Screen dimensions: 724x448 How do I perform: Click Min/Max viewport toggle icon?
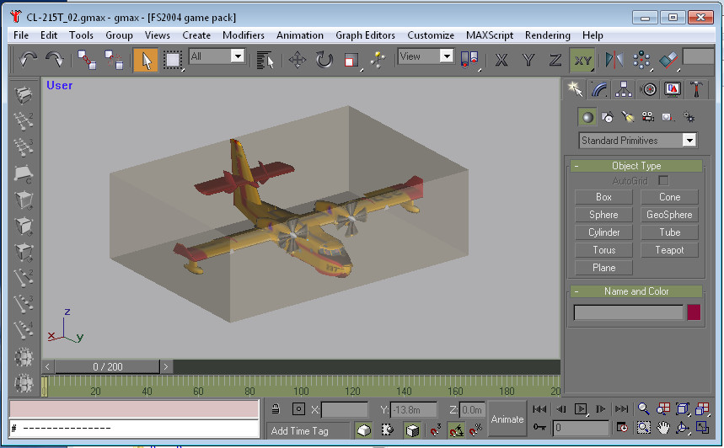click(702, 428)
